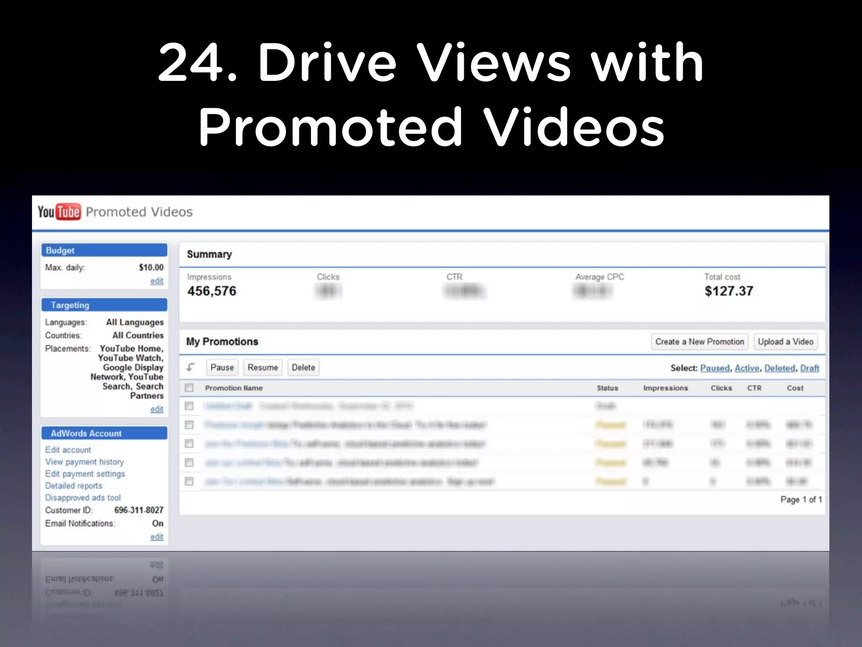Check the Draft promotion row checkbox

(x=189, y=406)
